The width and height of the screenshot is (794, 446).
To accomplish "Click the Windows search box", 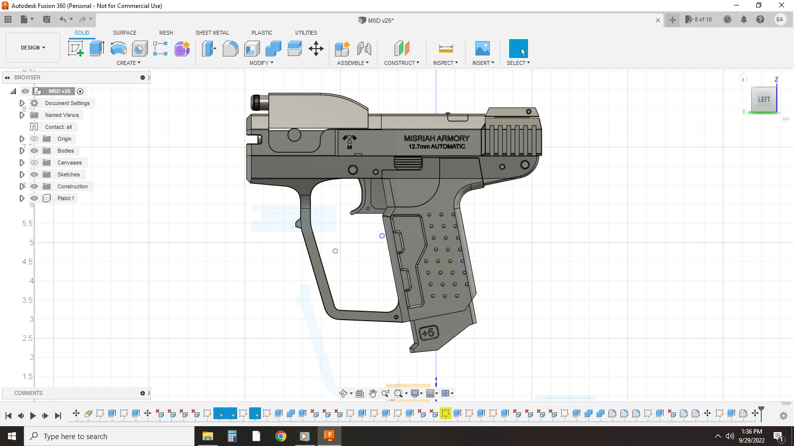I will tap(109, 436).
